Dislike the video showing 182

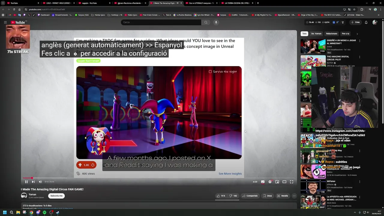click(233, 196)
